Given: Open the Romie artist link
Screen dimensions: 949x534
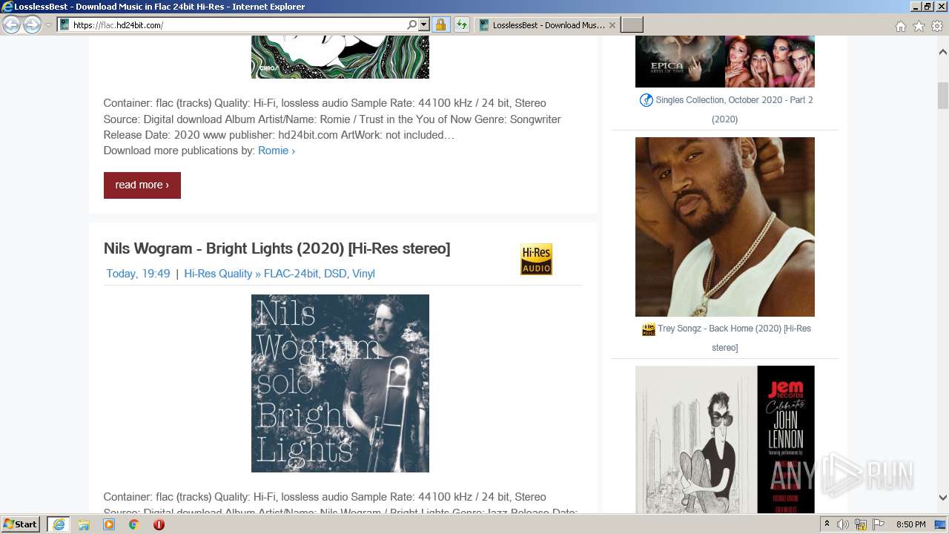Looking at the screenshot, I should tap(277, 151).
